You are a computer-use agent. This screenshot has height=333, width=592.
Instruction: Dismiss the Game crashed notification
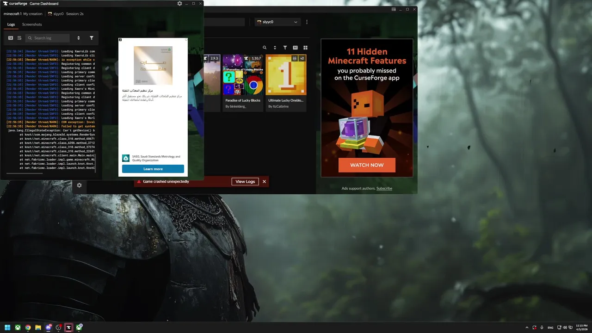[265, 182]
